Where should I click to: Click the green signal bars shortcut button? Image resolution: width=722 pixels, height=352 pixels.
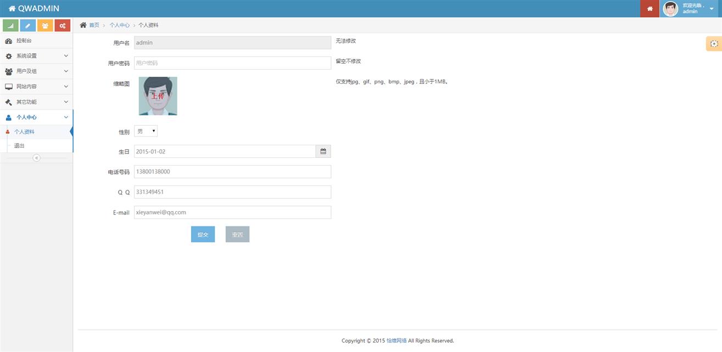[x=11, y=25]
